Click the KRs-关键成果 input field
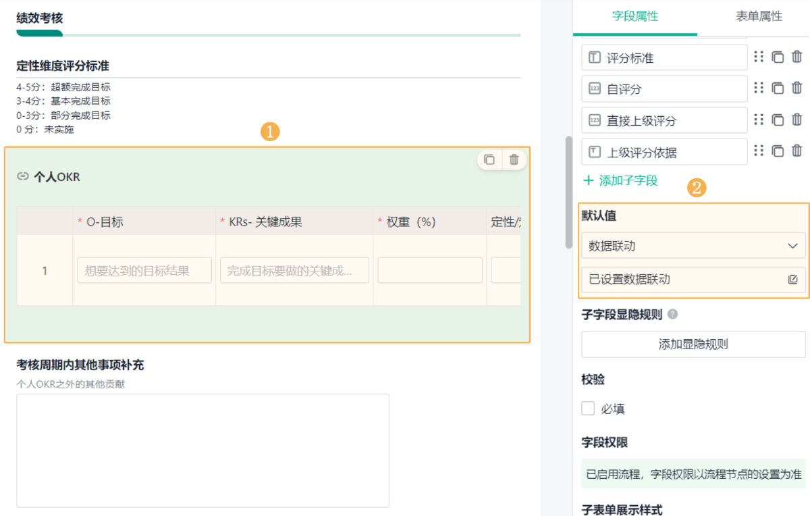This screenshot has height=516, width=810. tap(294, 270)
